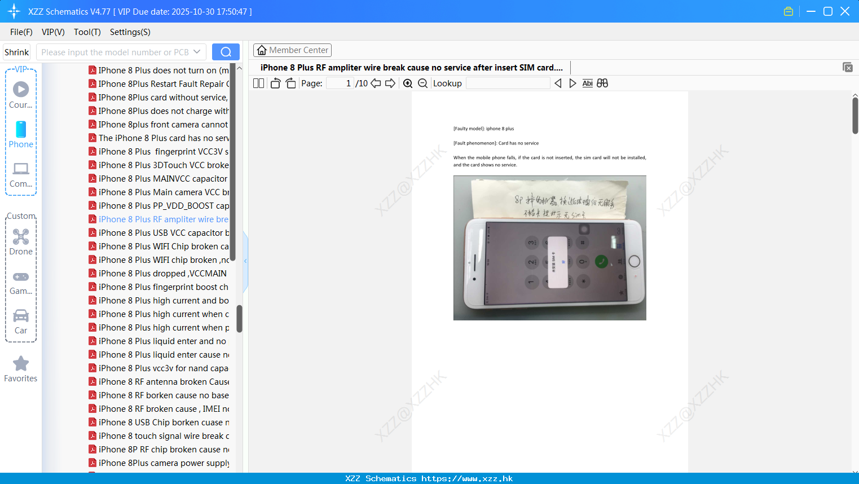Open 'IPhone 8 Plus does not turn on' file
Viewport: 859px width, 484px height.
pyautogui.click(x=159, y=71)
